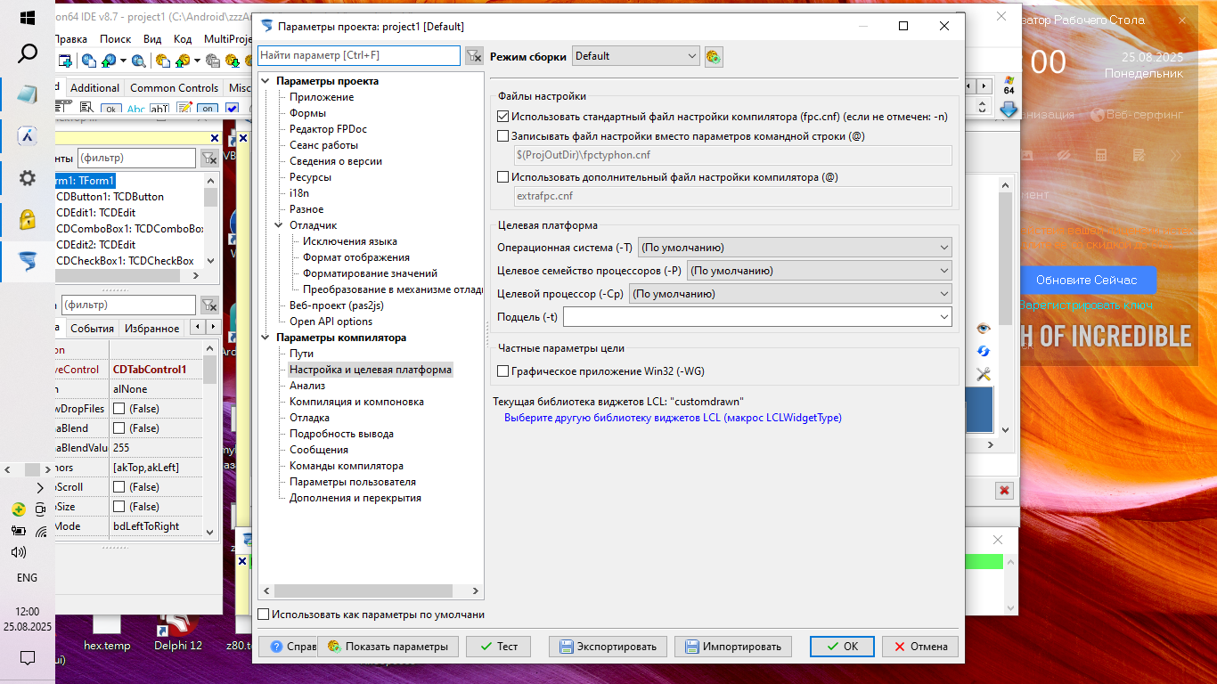Switch to the Common Controls tab
This screenshot has width=1217, height=684.
pyautogui.click(x=174, y=88)
